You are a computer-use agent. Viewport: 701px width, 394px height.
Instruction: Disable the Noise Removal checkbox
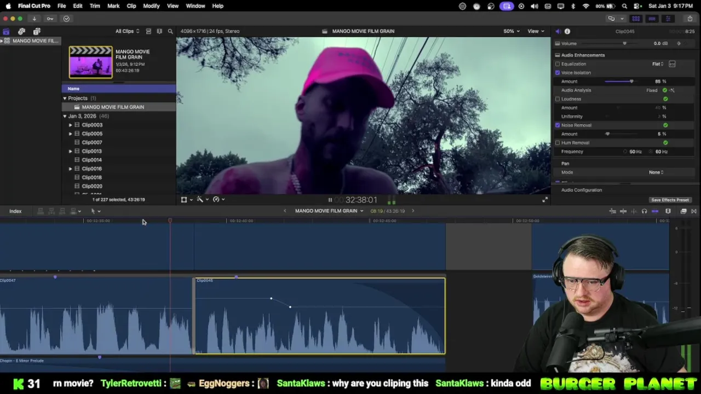(x=558, y=125)
